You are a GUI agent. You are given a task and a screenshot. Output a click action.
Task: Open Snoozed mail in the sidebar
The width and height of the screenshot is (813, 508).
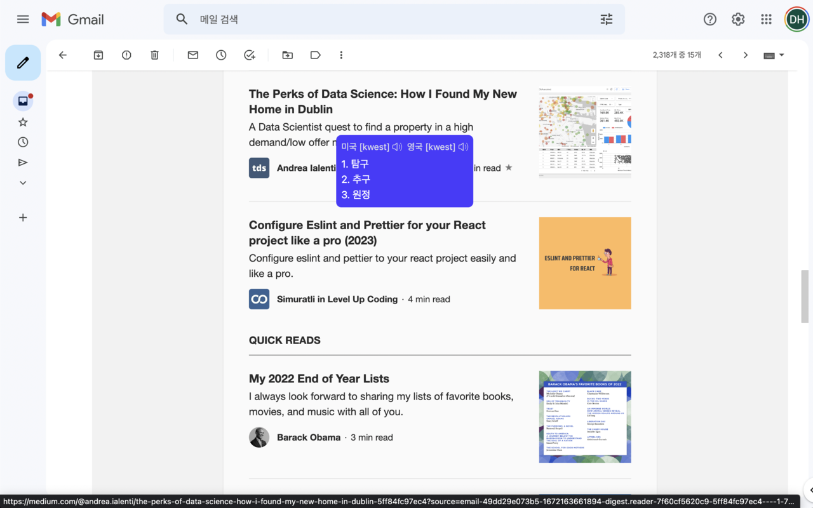(23, 142)
